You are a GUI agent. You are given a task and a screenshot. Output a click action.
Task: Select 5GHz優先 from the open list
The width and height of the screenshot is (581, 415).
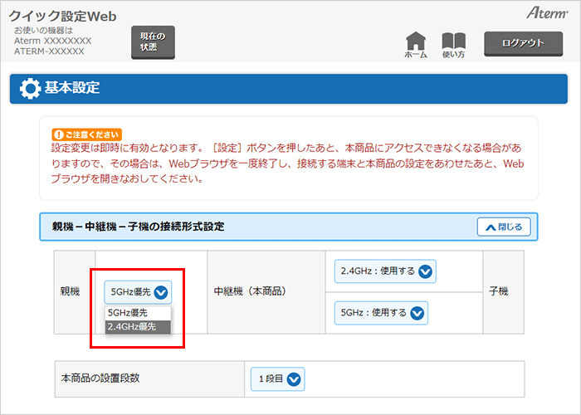point(129,313)
